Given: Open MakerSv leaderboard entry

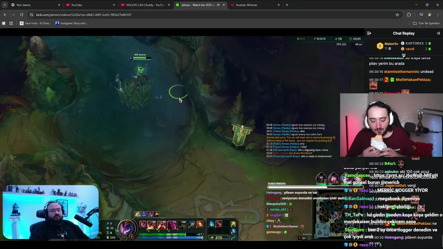Looking at the screenshot, I should [x=391, y=44].
